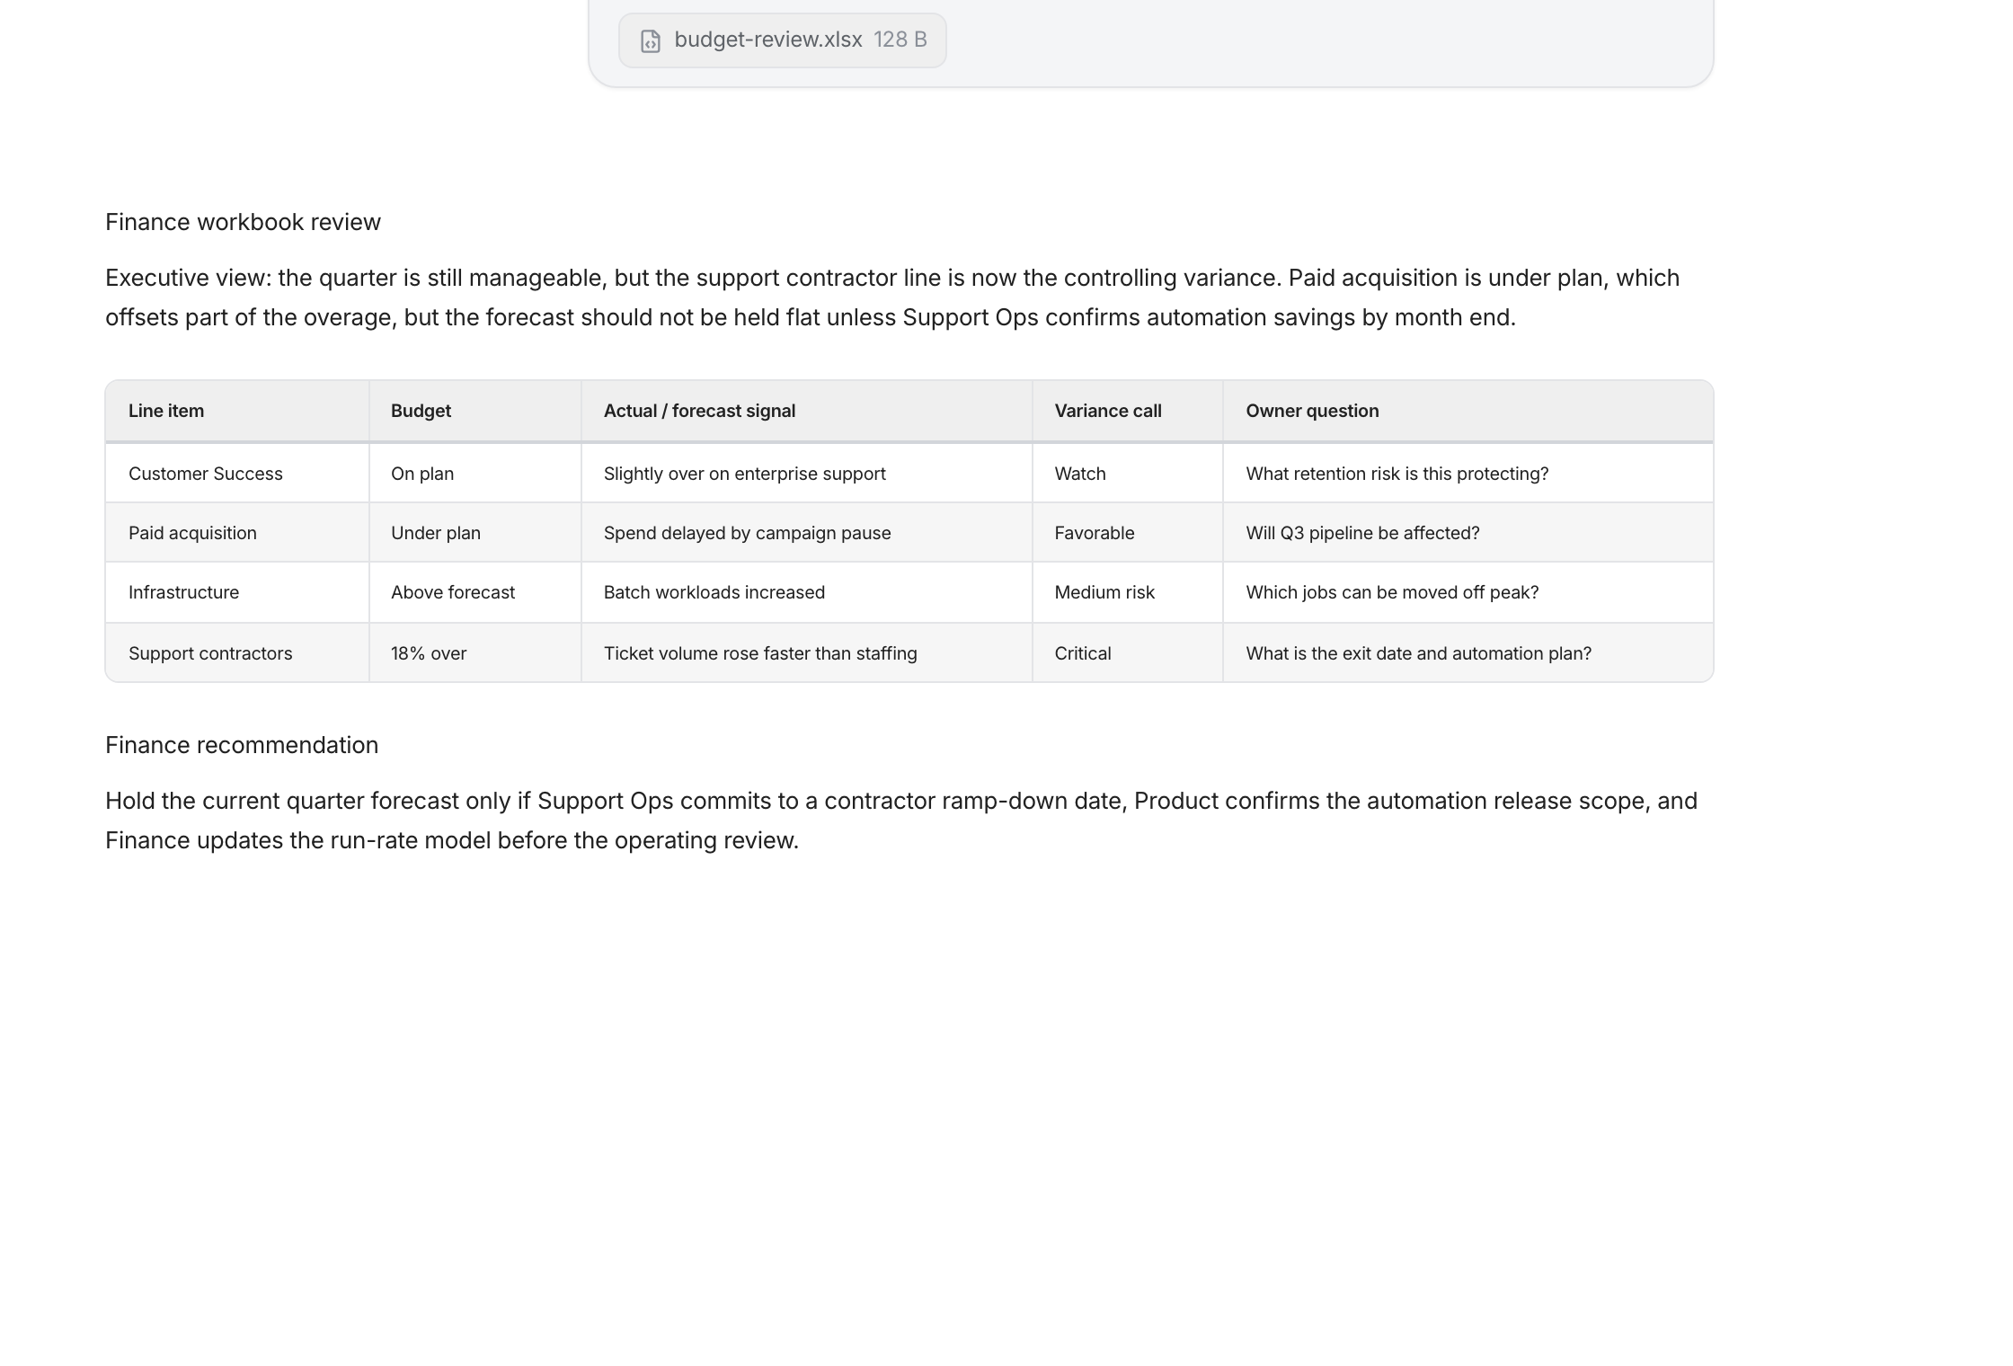This screenshot has height=1366, width=2013.
Task: Click the Paid acquisition line item
Action: coord(192,533)
